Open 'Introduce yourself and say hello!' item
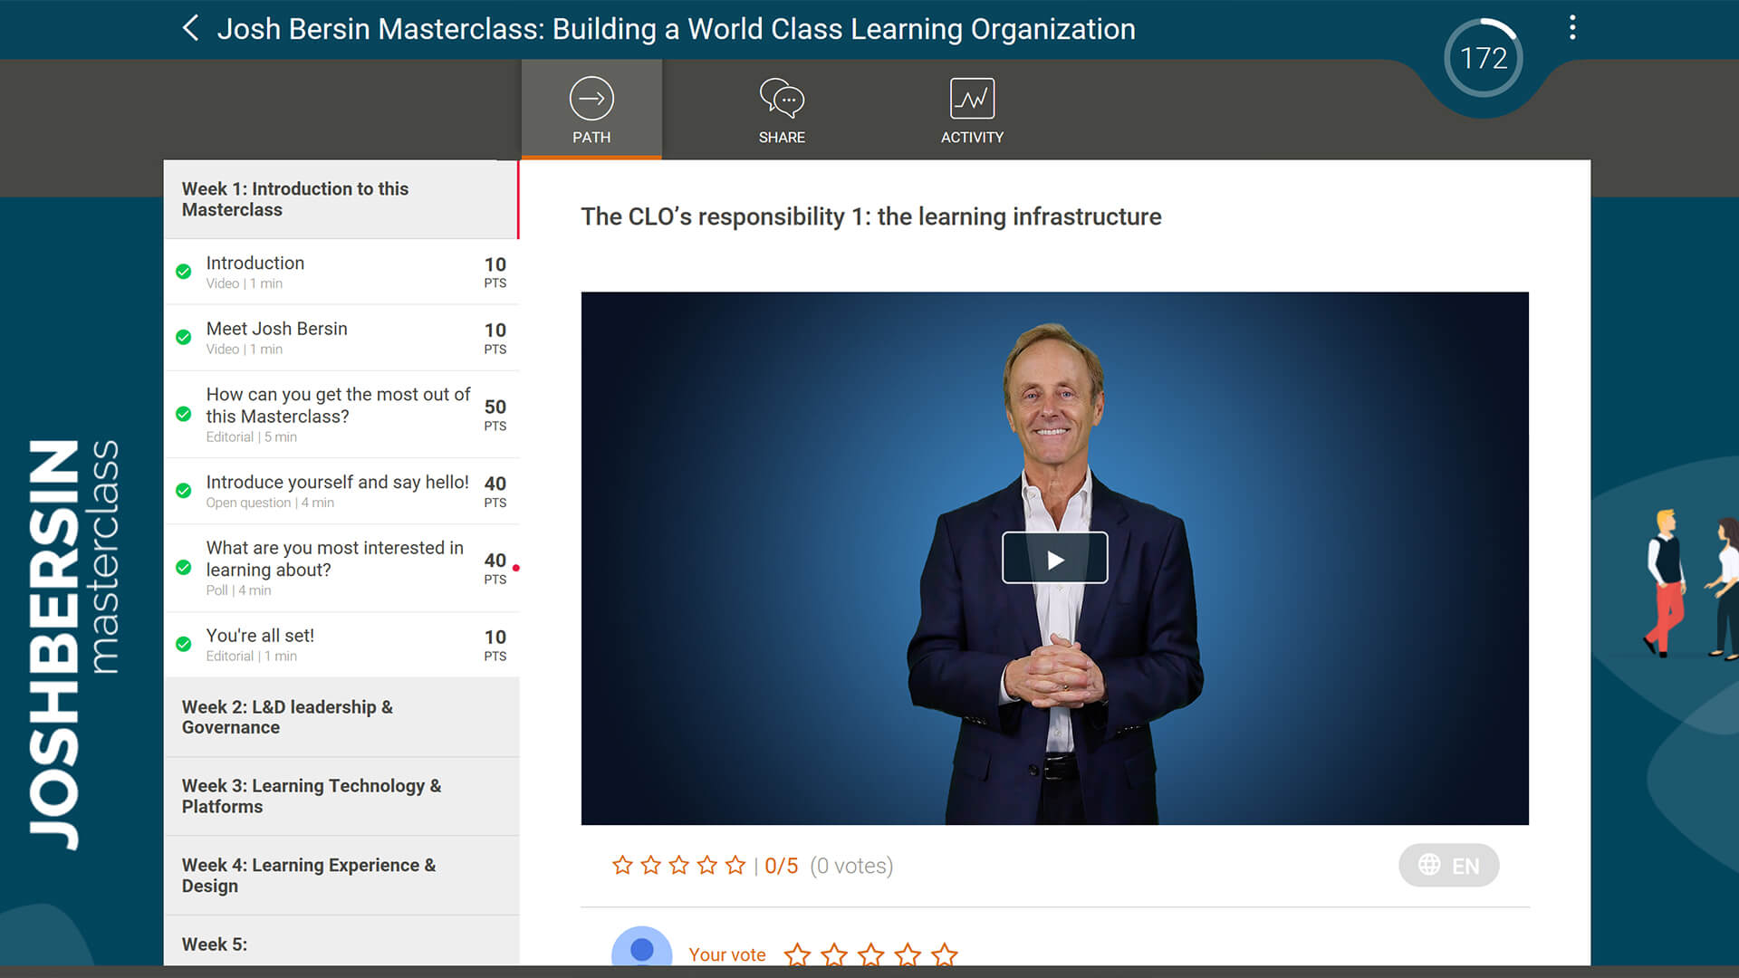 point(337,483)
